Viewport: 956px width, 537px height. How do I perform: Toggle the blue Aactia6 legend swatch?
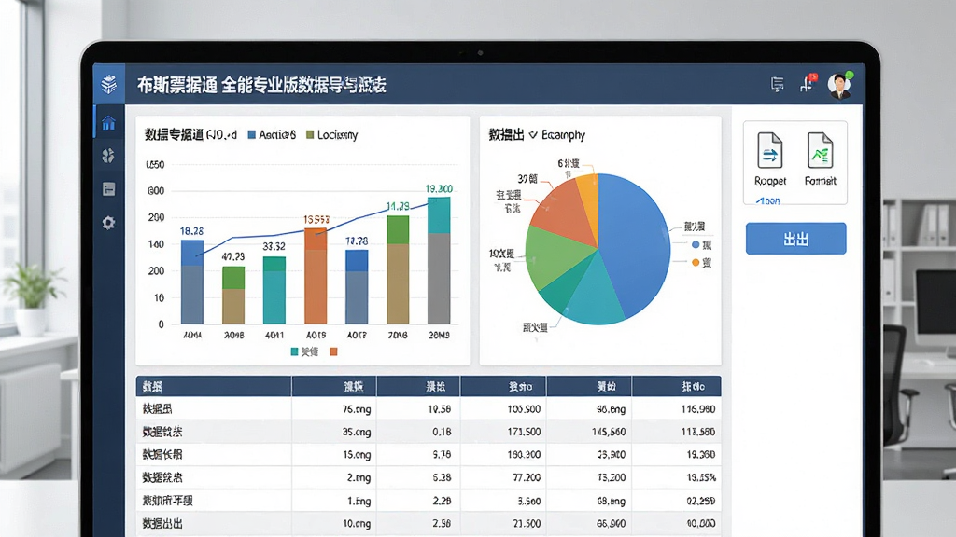coord(252,134)
